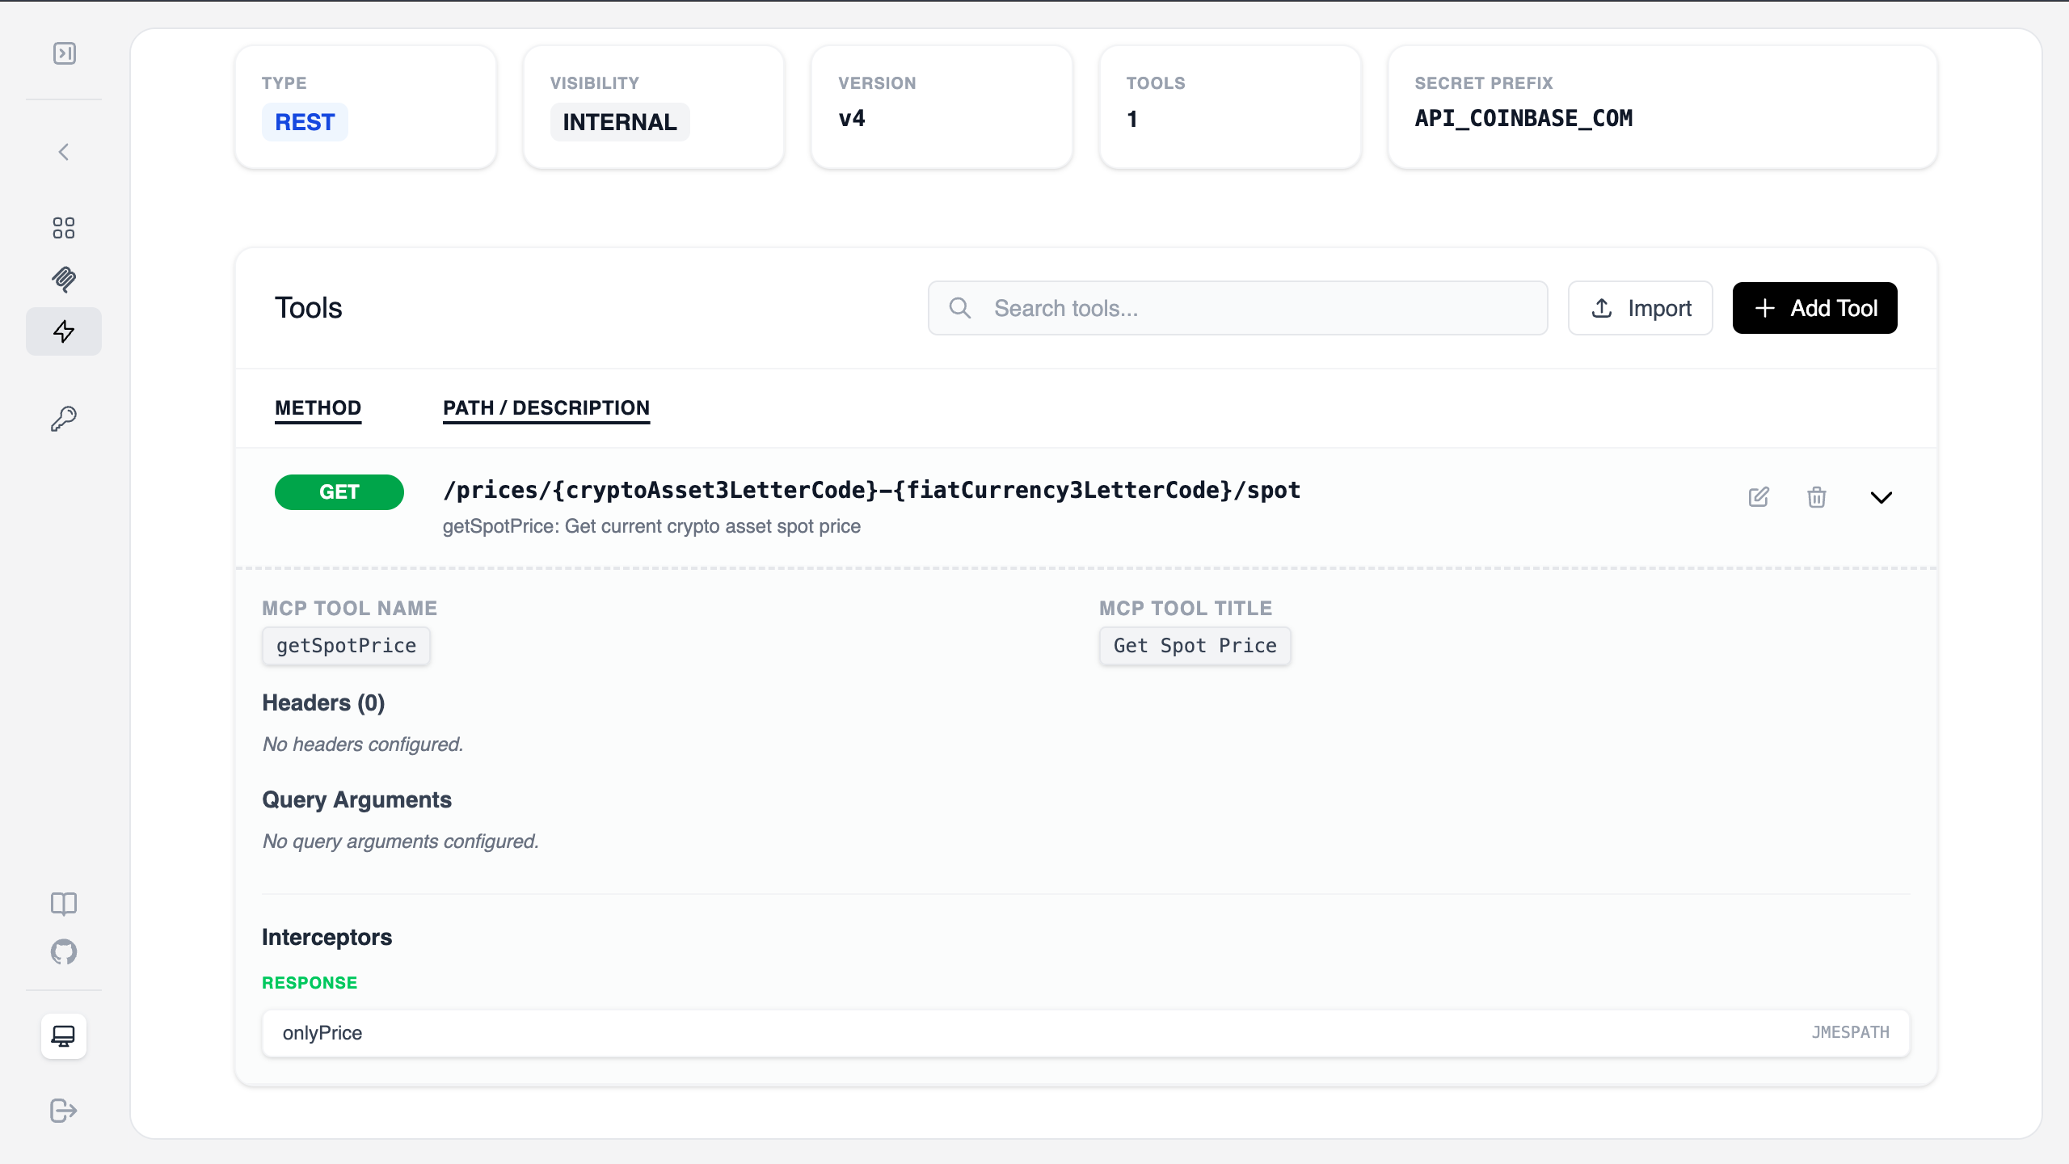
Task: Click the Import button
Action: 1640,308
